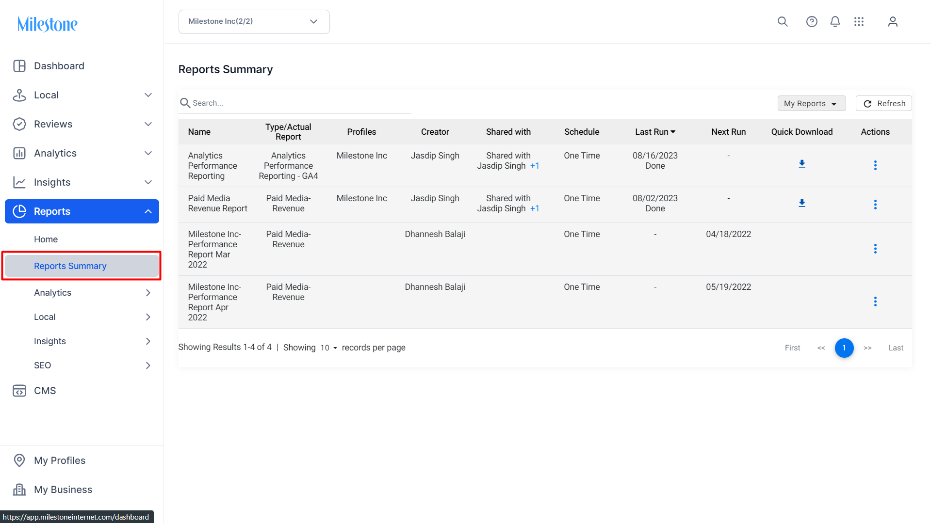Expand the Analytics main section chevron
Image resolution: width=931 pixels, height=523 pixels.
[x=148, y=153]
